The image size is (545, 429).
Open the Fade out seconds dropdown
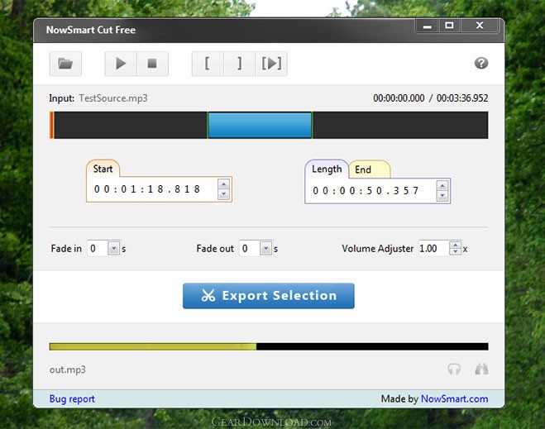266,248
